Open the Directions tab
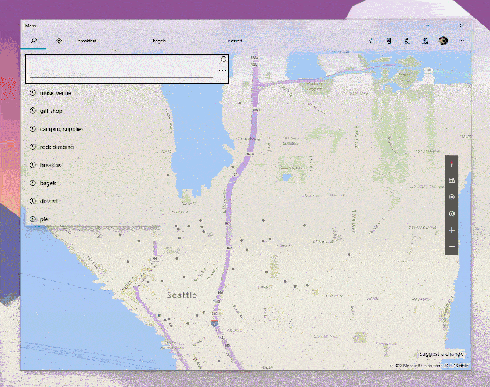Viewport: 490px width, 387px height. (59, 41)
